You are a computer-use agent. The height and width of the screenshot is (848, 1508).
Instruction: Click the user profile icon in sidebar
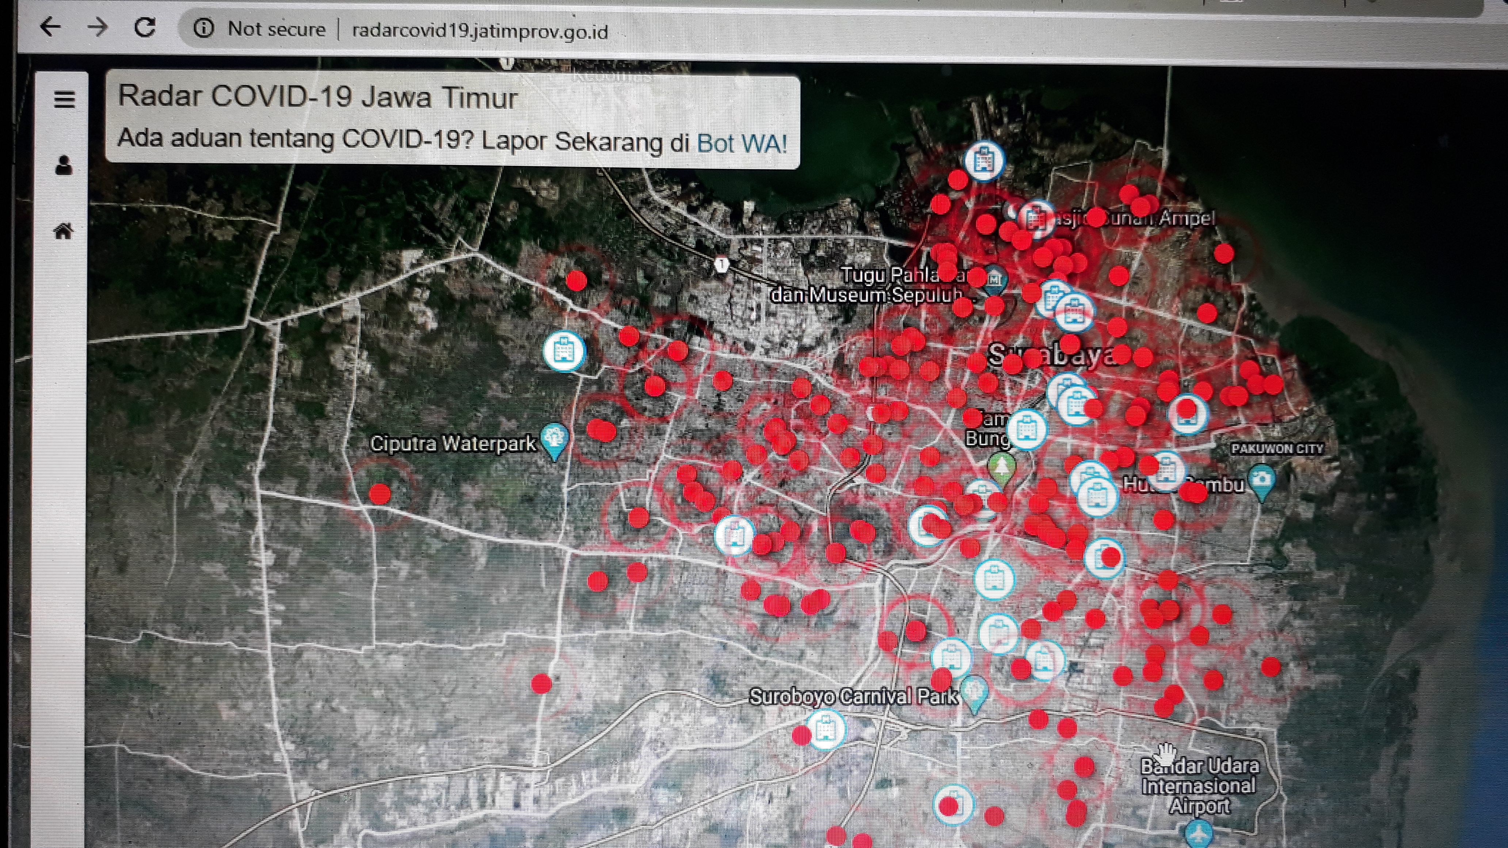64,166
